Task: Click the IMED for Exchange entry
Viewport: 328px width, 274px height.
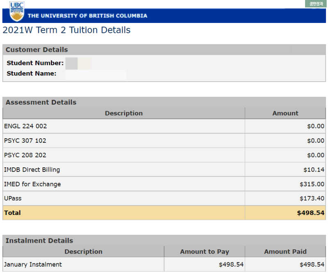Action: point(32,184)
